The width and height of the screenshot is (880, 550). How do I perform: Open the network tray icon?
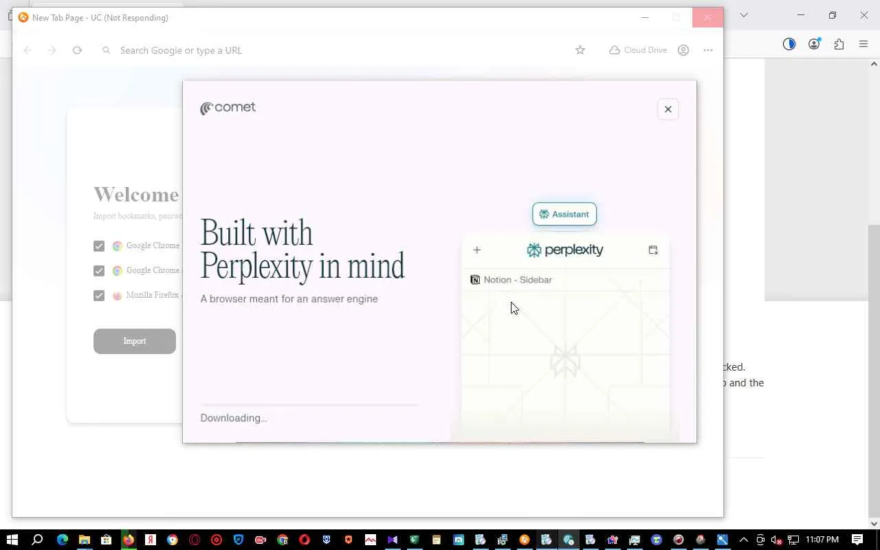pos(793,540)
